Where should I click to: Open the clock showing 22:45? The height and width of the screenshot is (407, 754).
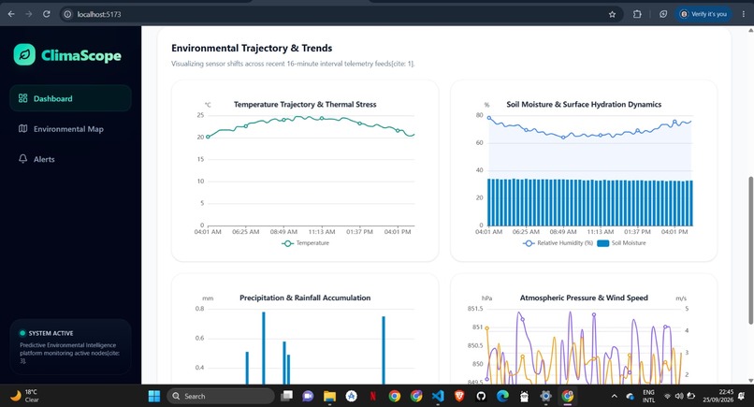[718, 396]
